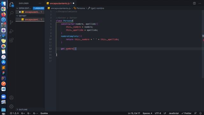The width and height of the screenshot is (204, 115).
Task: Open the Extensions view
Action: [11, 40]
